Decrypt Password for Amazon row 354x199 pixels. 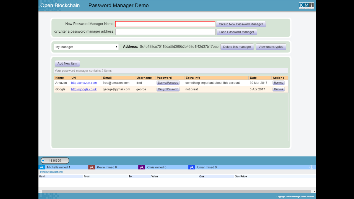click(168, 83)
